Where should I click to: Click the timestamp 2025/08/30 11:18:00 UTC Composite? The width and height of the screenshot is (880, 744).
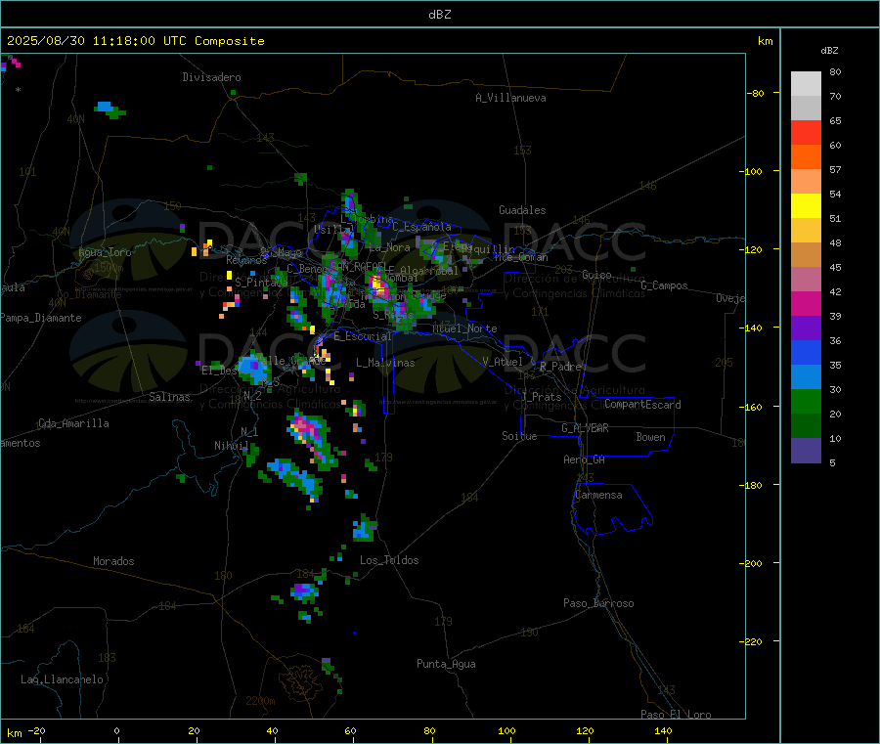[x=135, y=41]
